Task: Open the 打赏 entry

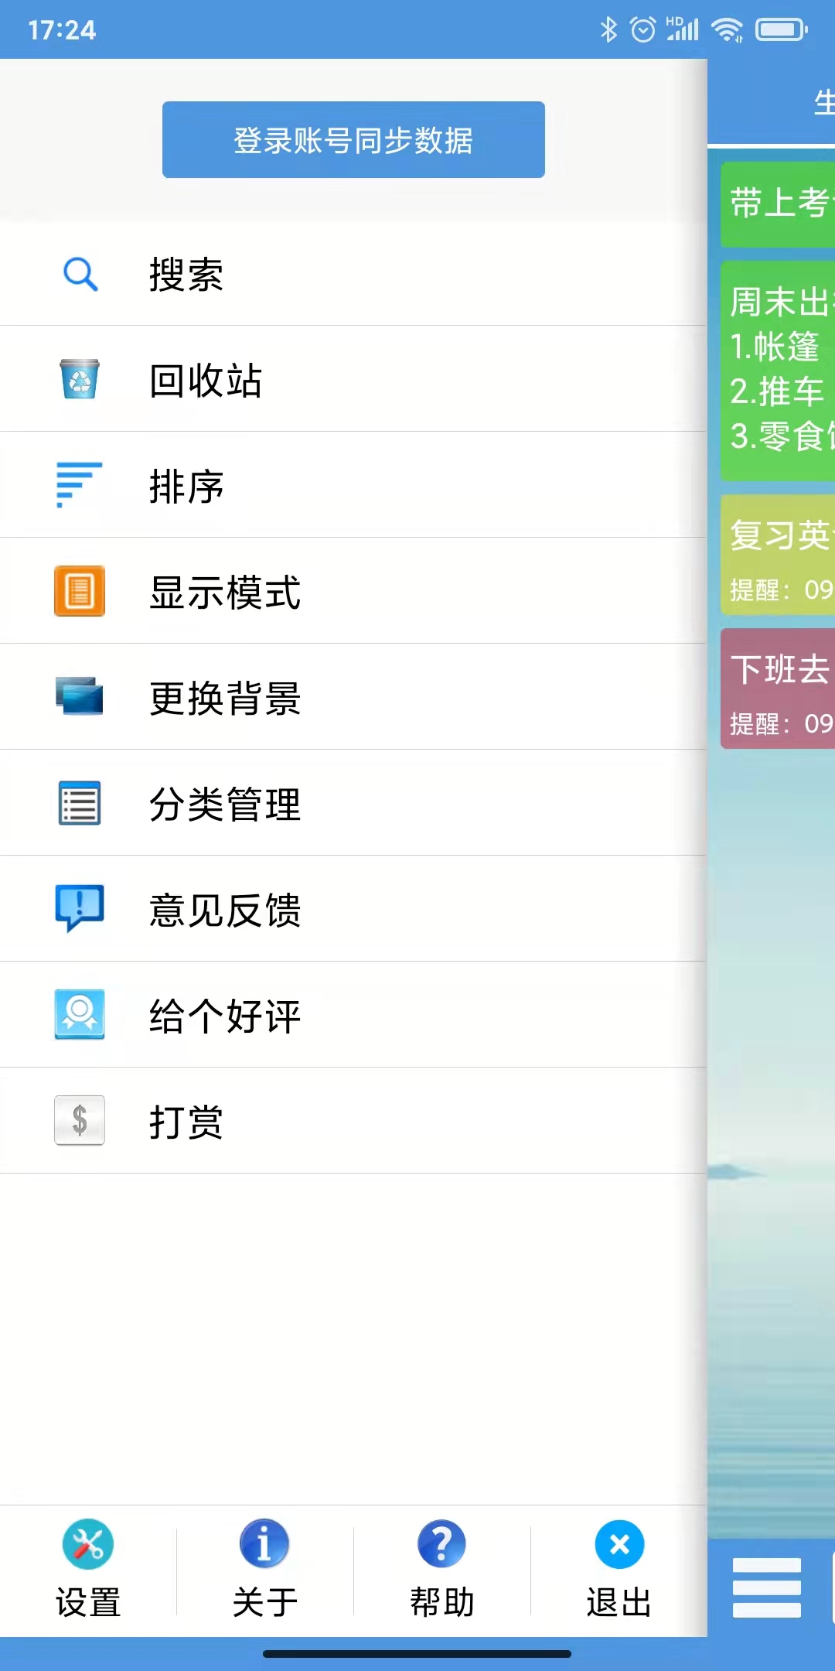Action: [x=353, y=1121]
